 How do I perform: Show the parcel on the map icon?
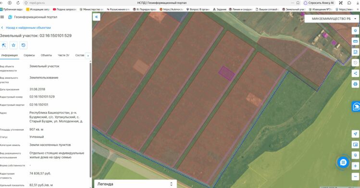(4, 45)
